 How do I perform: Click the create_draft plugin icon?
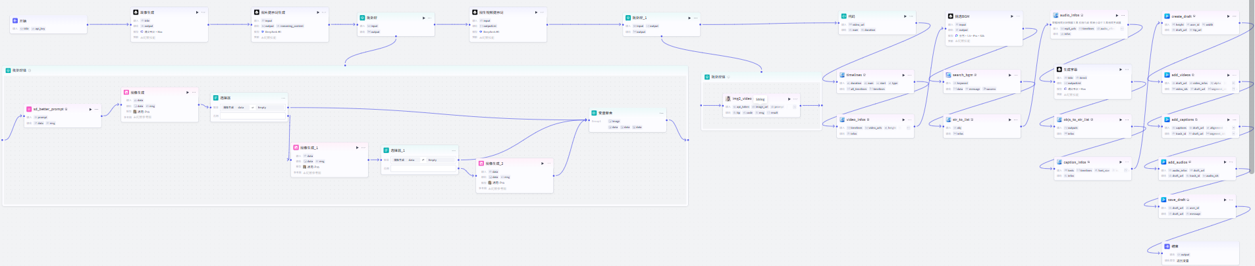point(1167,16)
